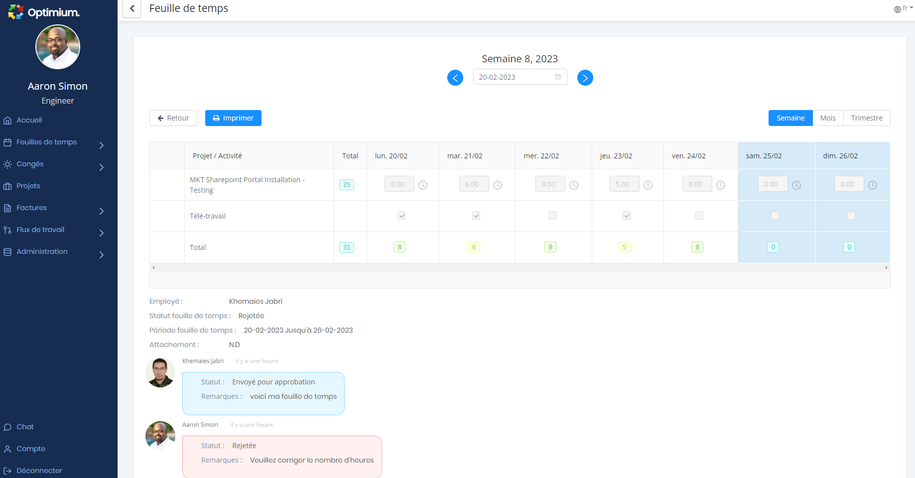
Task: Expand the Congés sidebar section
Action: 30,164
